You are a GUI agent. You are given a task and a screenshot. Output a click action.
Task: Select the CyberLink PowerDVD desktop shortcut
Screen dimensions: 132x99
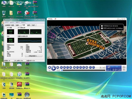click(27, 14)
